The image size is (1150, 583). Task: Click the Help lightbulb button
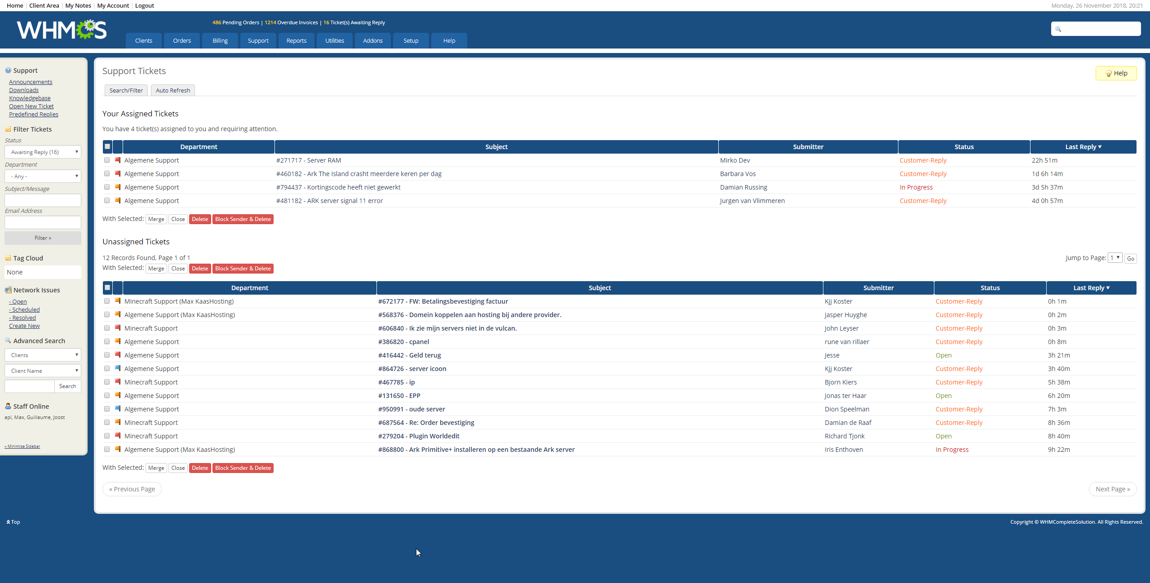(1116, 73)
